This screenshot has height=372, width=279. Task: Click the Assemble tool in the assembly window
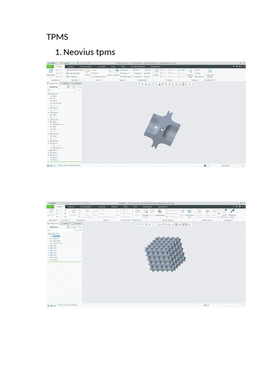[x=74, y=213]
